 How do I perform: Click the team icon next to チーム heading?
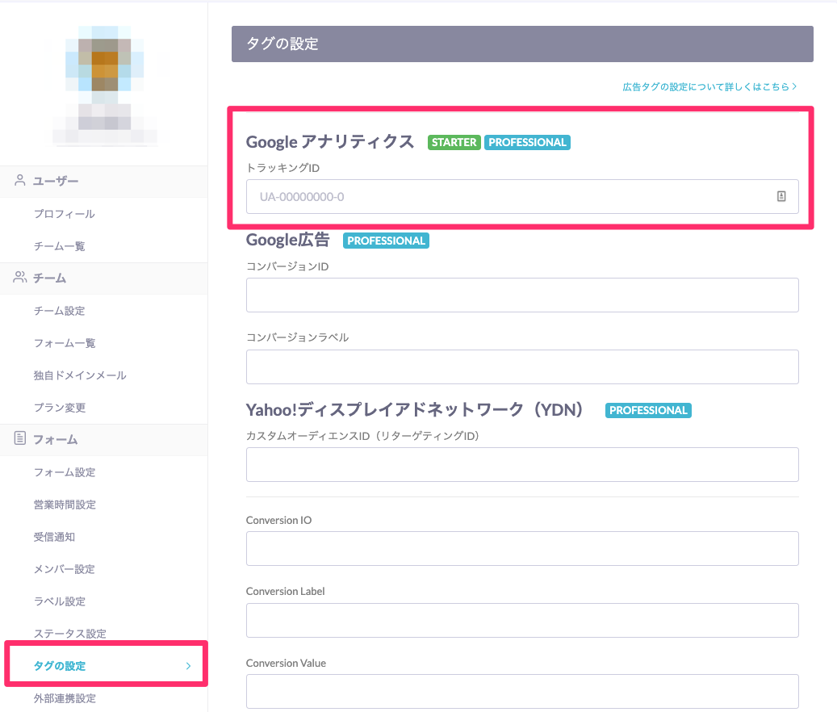[19, 278]
